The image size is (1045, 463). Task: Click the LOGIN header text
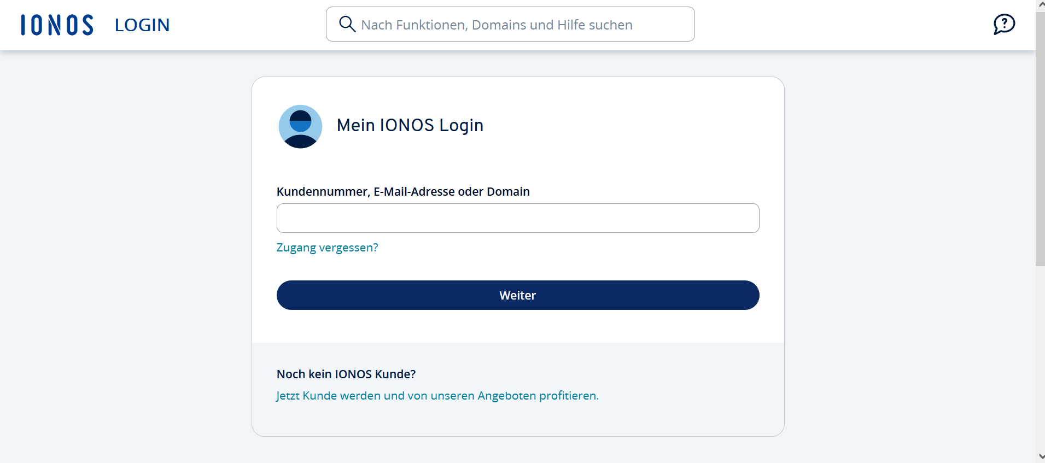[x=142, y=25]
